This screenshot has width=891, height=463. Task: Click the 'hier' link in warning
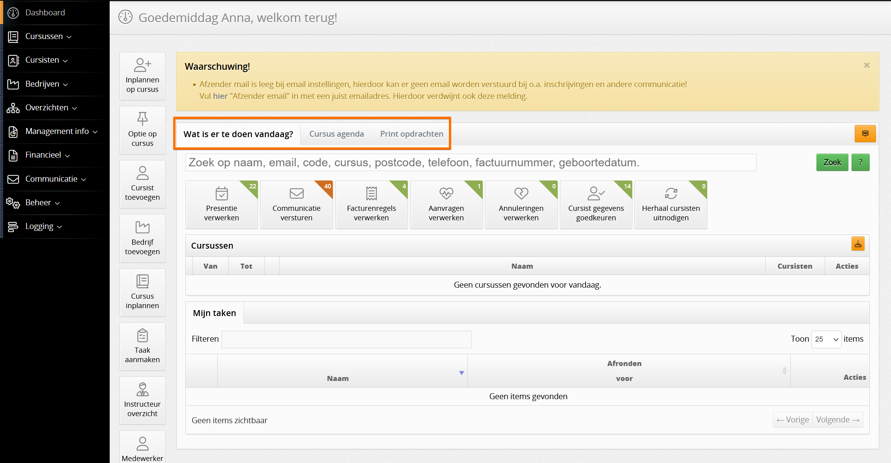point(220,96)
